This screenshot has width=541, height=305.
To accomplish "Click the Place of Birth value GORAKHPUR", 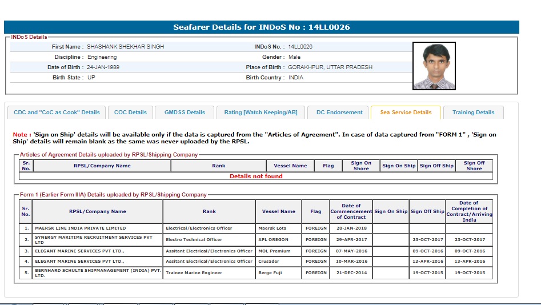I will (330, 67).
